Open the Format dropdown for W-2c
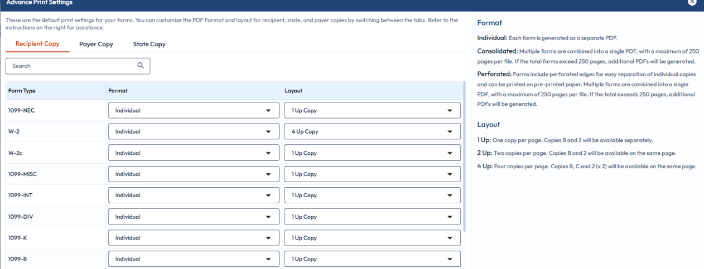The width and height of the screenshot is (704, 269). [x=193, y=153]
